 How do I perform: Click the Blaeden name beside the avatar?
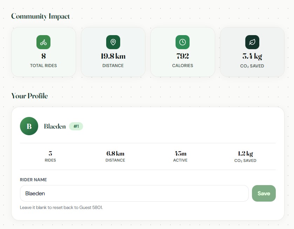(x=55, y=126)
